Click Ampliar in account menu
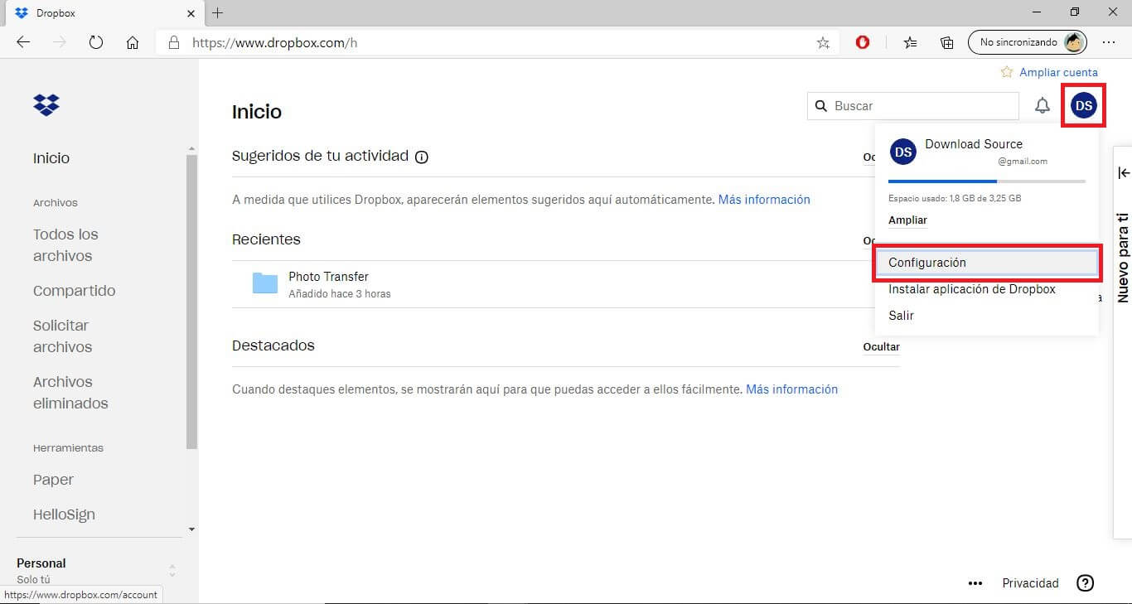 coord(907,220)
